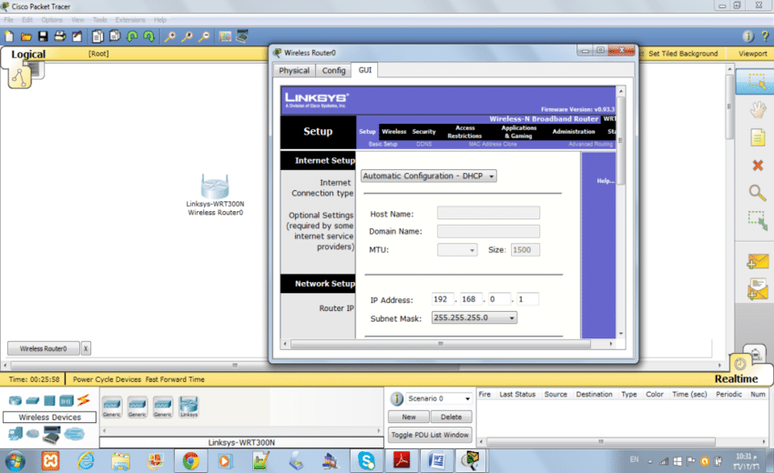Pick the Linksys router from device list
This screenshot has width=774, height=473.
tap(188, 407)
